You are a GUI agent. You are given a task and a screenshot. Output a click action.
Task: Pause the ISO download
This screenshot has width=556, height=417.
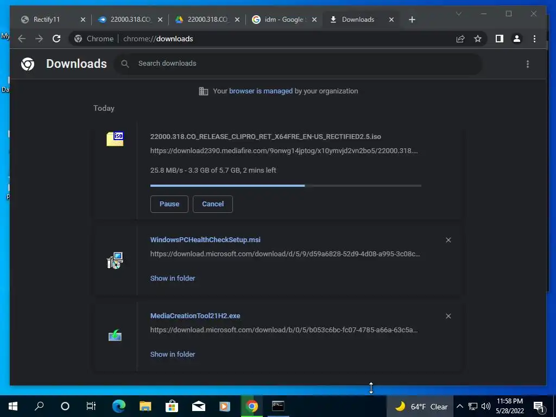click(x=169, y=204)
